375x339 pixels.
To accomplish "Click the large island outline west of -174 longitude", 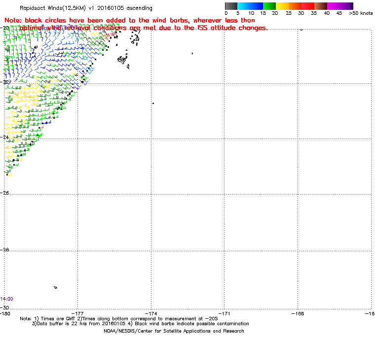I will 122,60.
